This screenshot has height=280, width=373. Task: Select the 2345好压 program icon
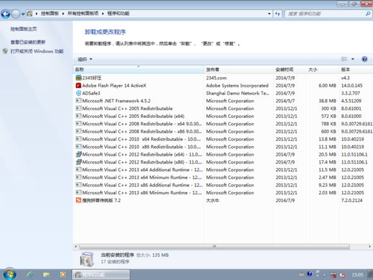78,78
